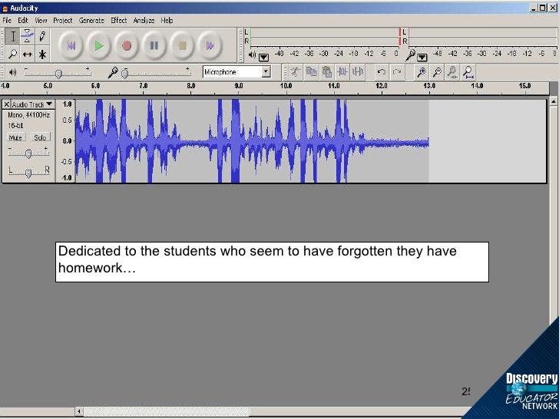
Task: Click the vertical scrollbar up arrow
Action: click(554, 101)
